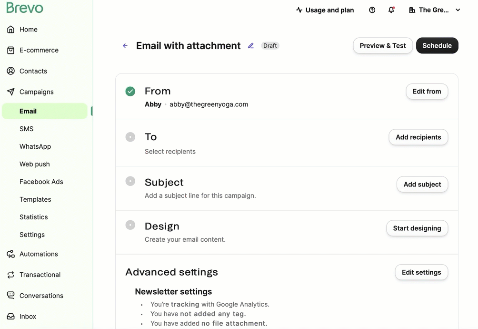Open the Templates section
This screenshot has width=478, height=329.
click(x=35, y=199)
